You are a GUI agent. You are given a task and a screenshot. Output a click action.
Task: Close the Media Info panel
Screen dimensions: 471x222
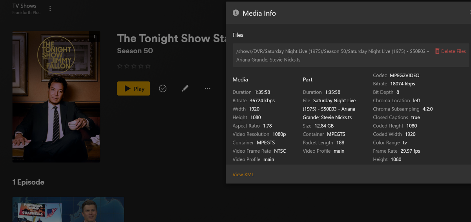coord(469,13)
